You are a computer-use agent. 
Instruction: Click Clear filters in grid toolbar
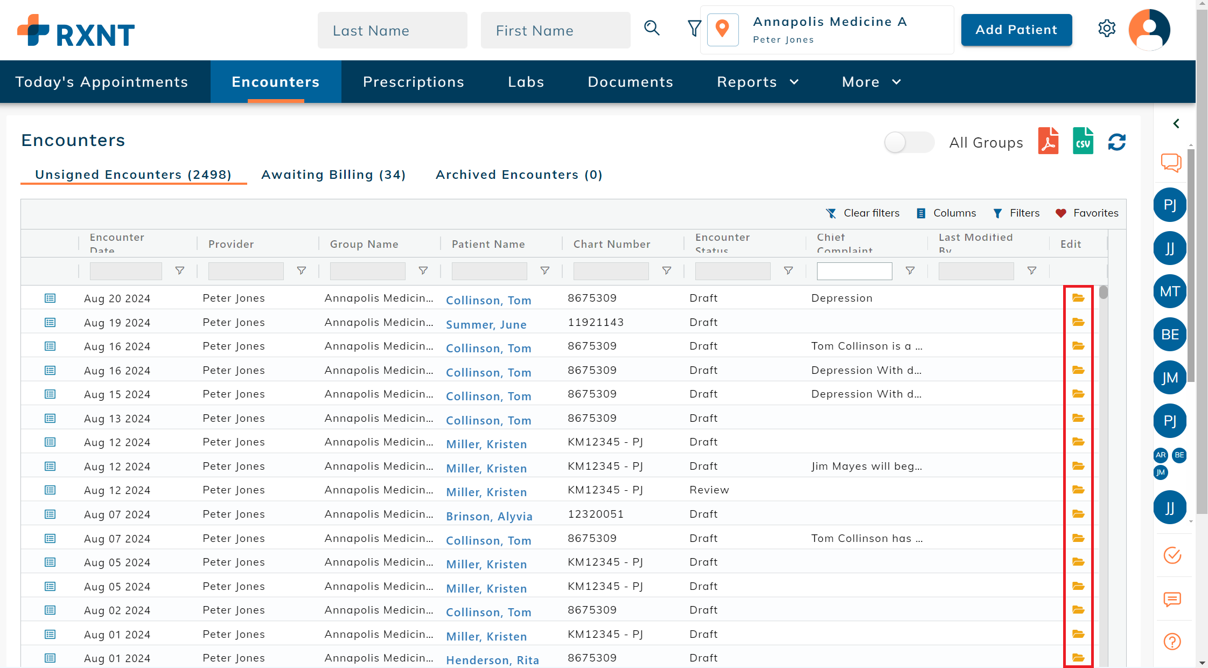[863, 213]
